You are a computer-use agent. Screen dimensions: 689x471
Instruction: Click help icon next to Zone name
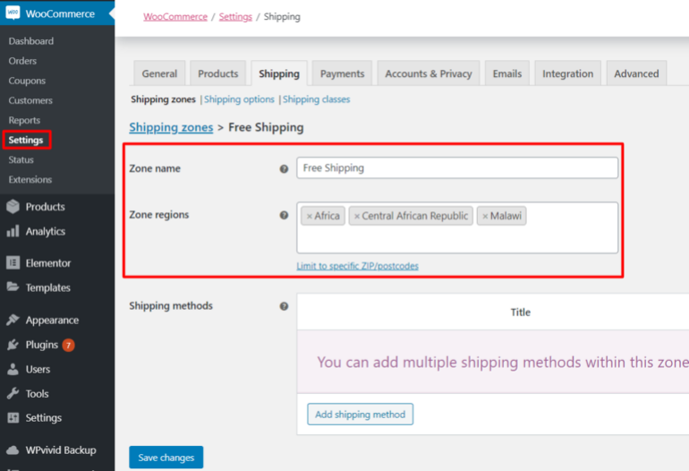pos(284,168)
